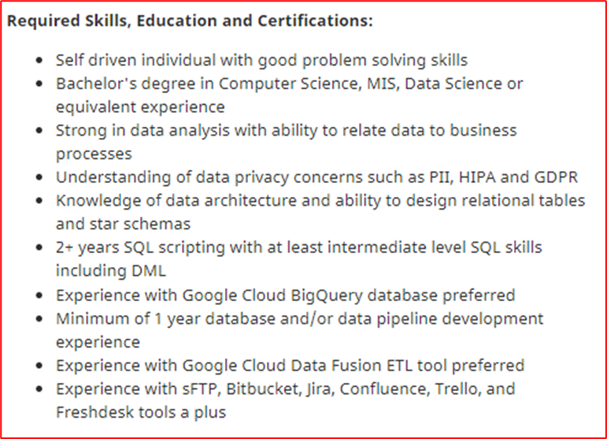Click the PII, HIPA and GDPR line
This screenshot has height=439, width=607.
316,177
